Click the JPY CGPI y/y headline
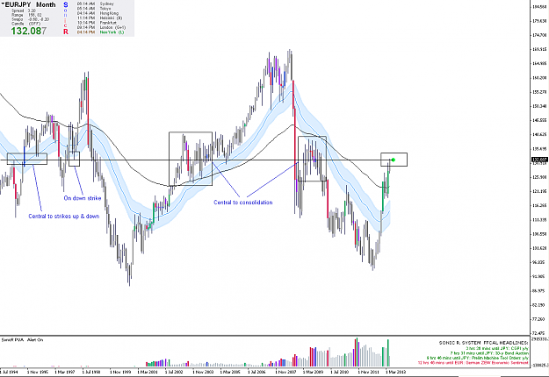Viewport: 549px width, 377px height. click(497, 348)
